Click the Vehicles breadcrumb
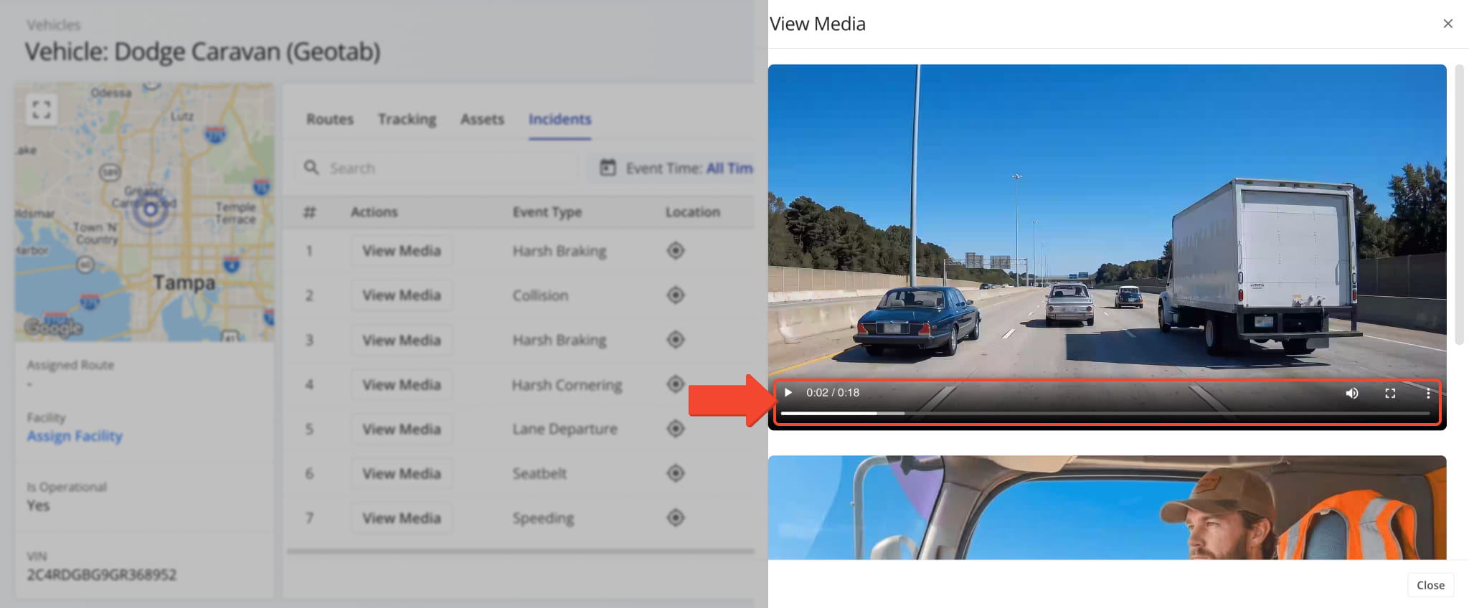This screenshot has width=1469, height=608. click(x=54, y=25)
